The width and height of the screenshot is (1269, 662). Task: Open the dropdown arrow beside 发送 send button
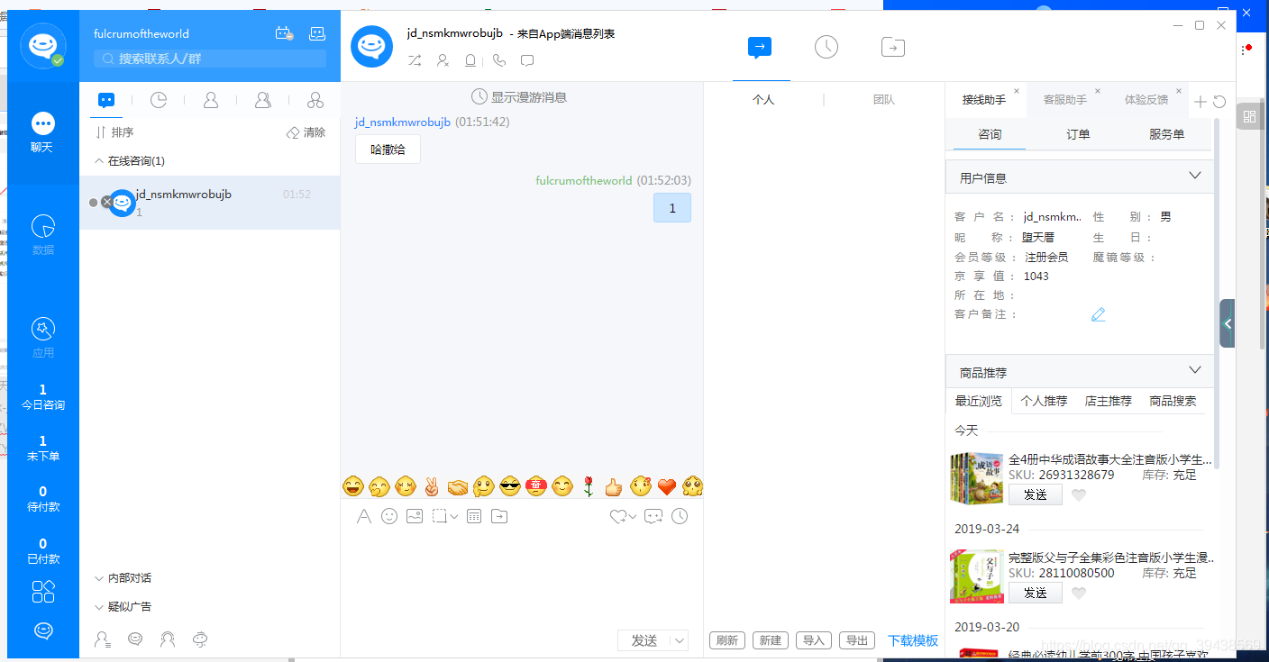click(x=680, y=640)
